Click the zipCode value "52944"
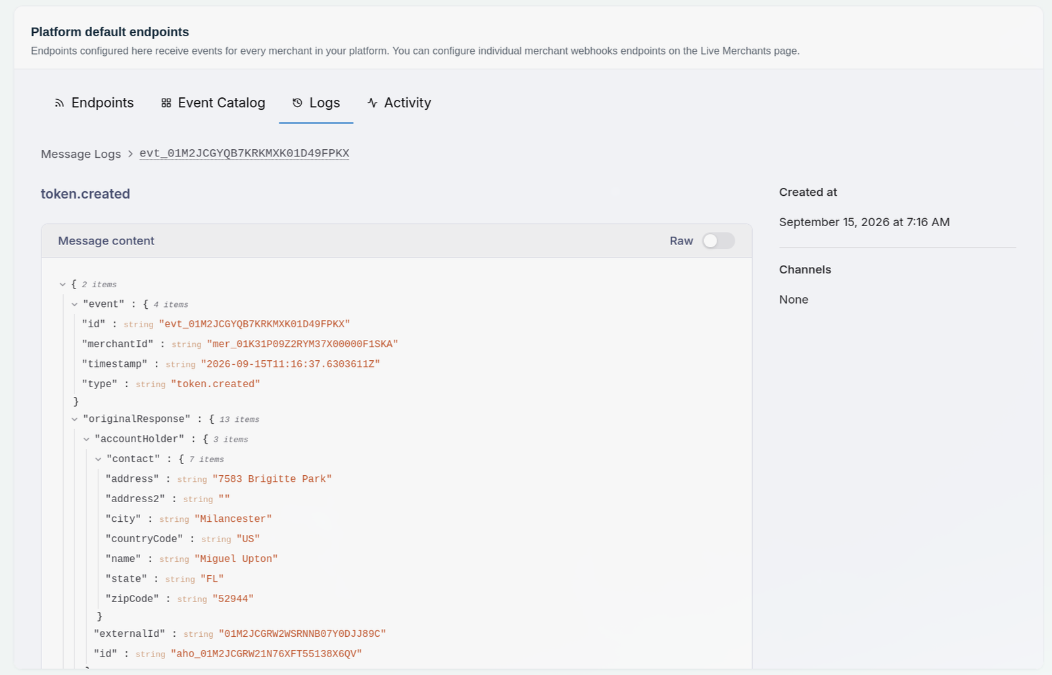 pyautogui.click(x=233, y=599)
